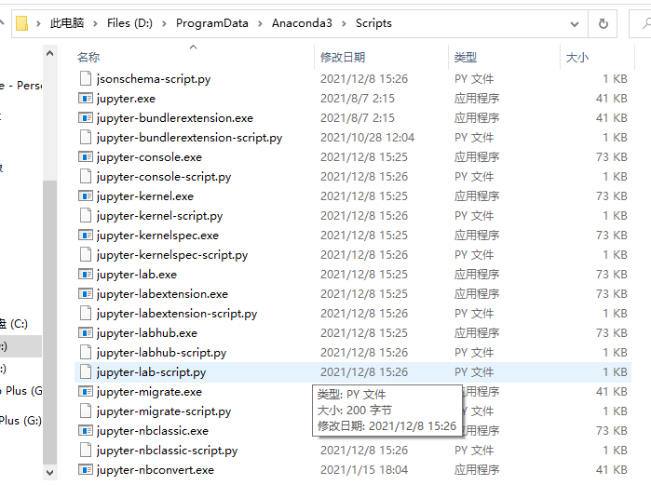Navigate to Files (D:) in the breadcrumb
Screen dimensions: 651x485
coord(129,23)
